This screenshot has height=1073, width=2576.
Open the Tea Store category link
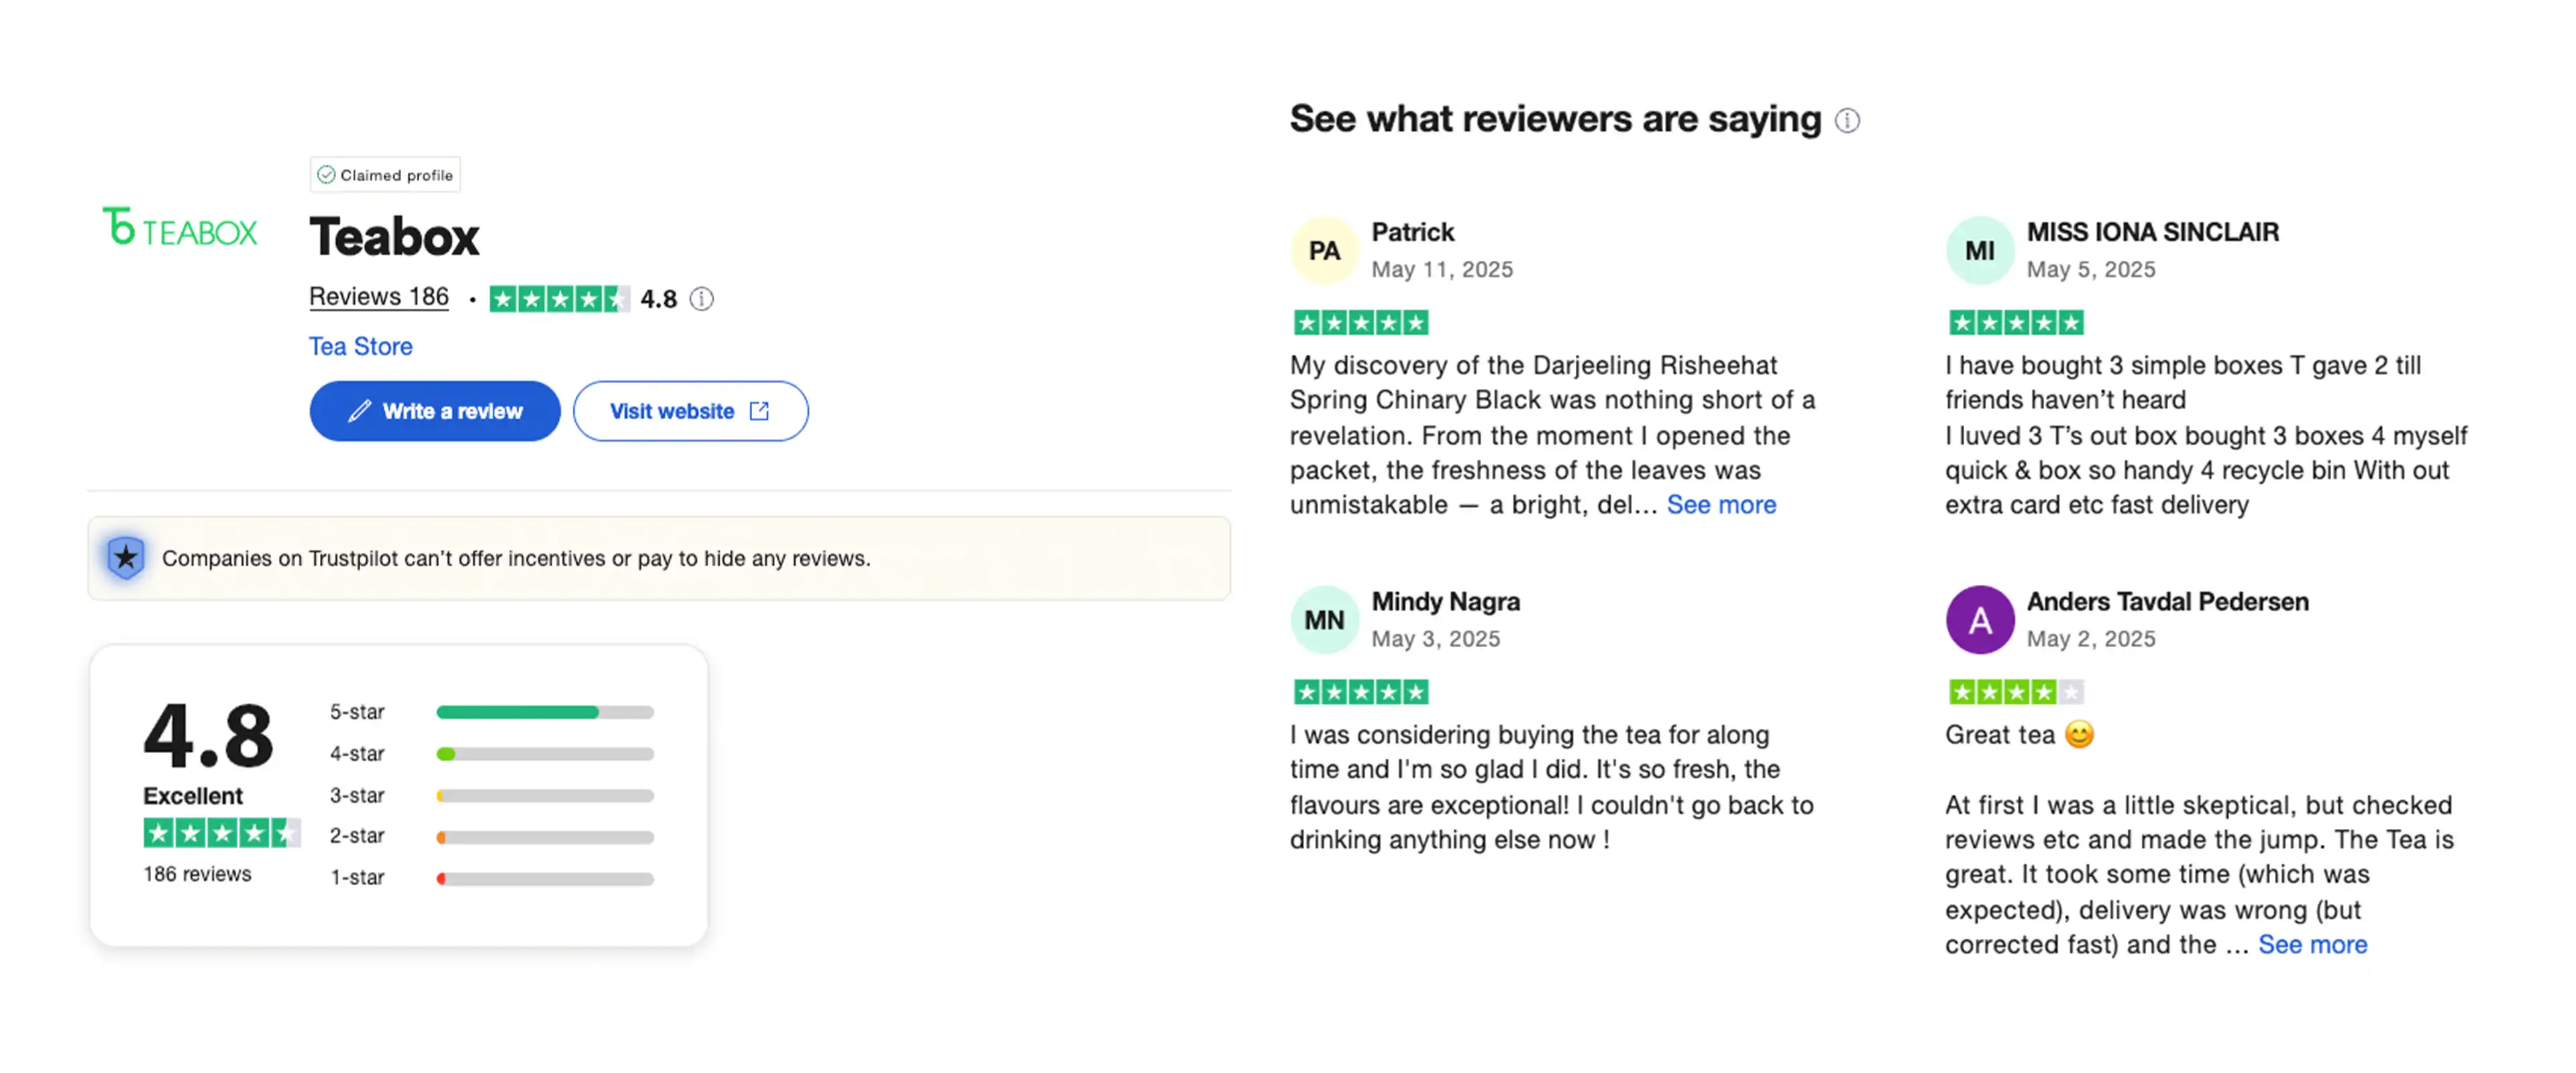coord(360,346)
